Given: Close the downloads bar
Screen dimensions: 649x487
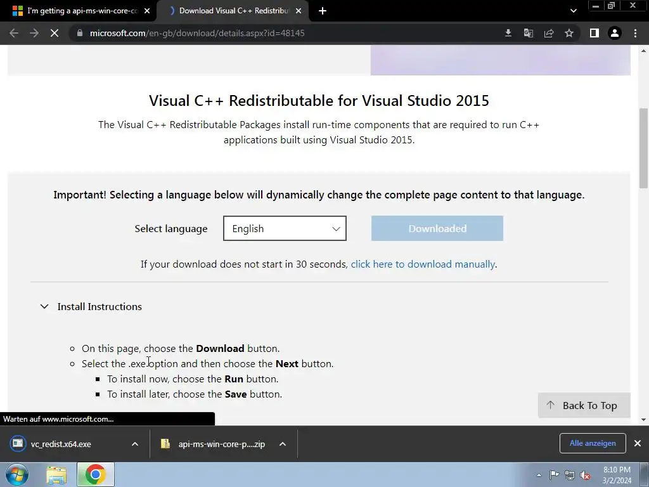Looking at the screenshot, I should 638,443.
